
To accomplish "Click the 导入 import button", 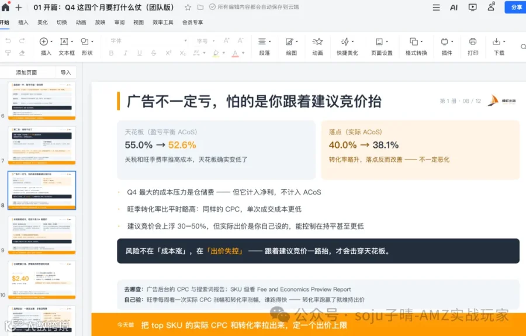I will 65,72.
